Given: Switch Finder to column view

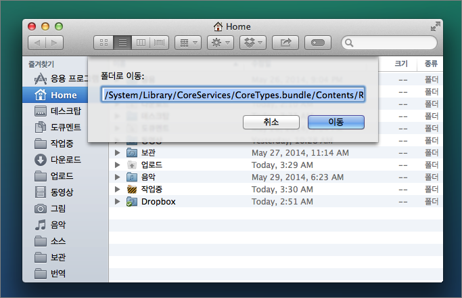Looking at the screenshot, I should pos(141,43).
